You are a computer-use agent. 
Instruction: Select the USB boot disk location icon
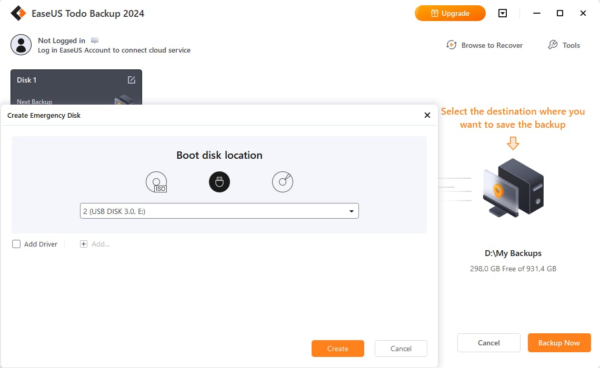pos(219,182)
